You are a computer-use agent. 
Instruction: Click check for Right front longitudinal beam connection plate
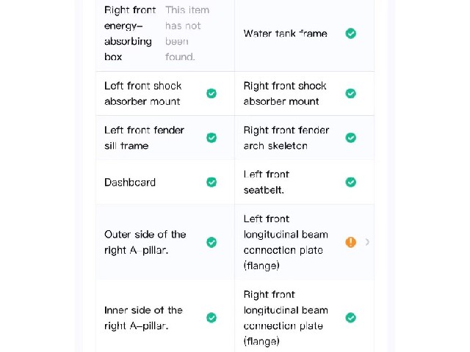pos(351,318)
